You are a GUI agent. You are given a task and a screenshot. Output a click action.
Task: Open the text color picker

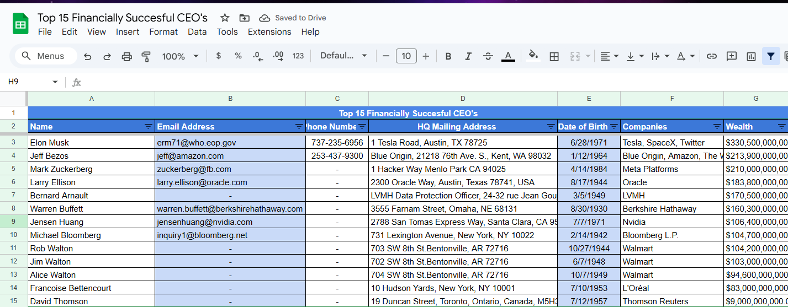coord(508,56)
